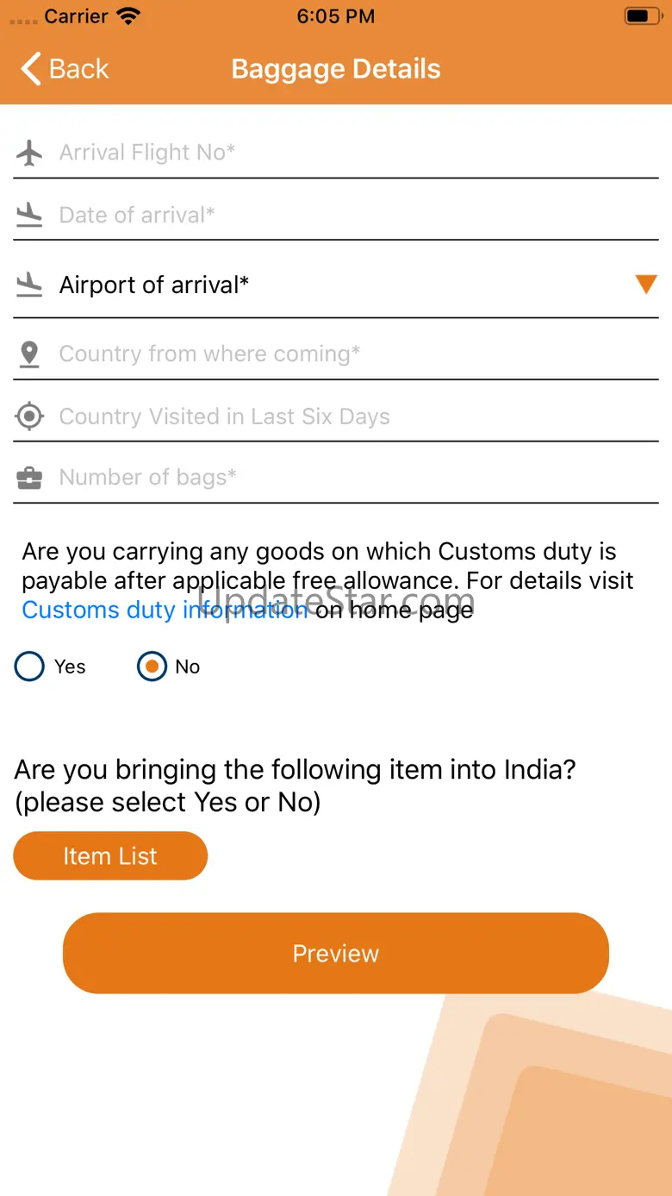Click the briefcase icon beside Number of bags

(x=29, y=478)
